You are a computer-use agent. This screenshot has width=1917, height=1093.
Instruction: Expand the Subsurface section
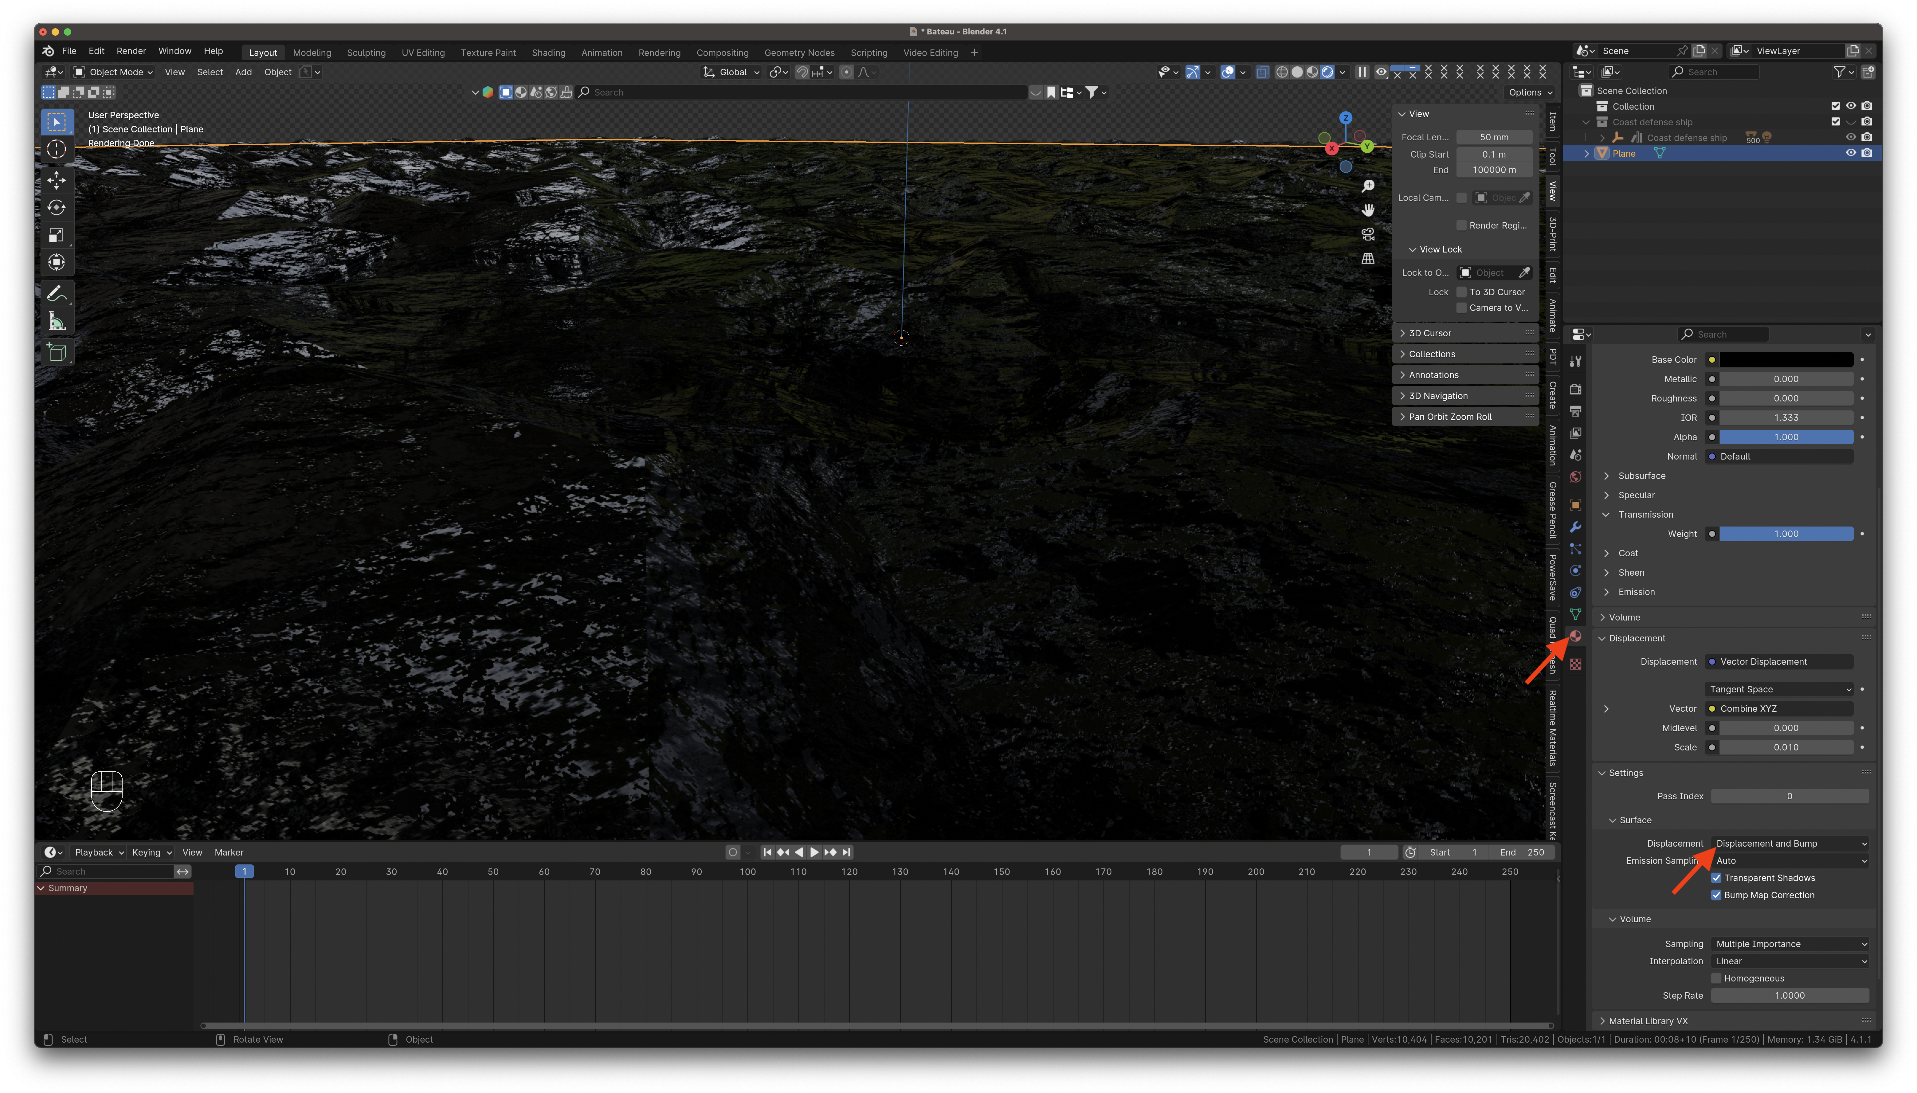1606,476
